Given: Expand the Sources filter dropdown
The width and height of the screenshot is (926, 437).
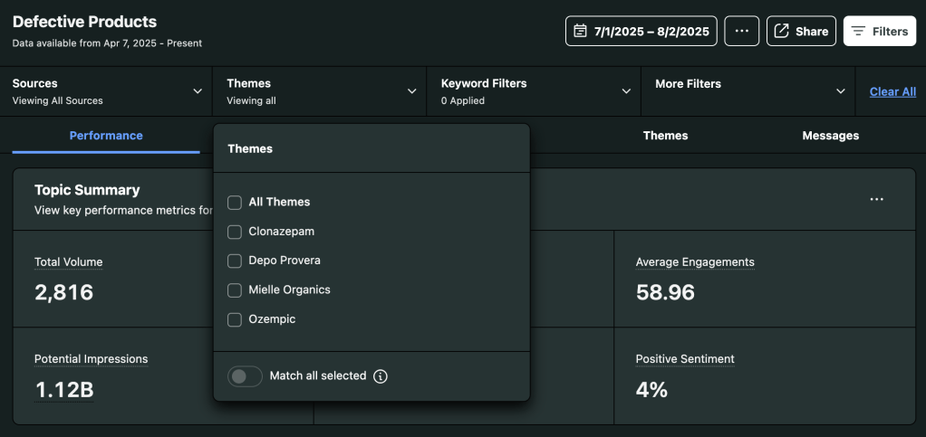Looking at the screenshot, I should click(x=106, y=91).
